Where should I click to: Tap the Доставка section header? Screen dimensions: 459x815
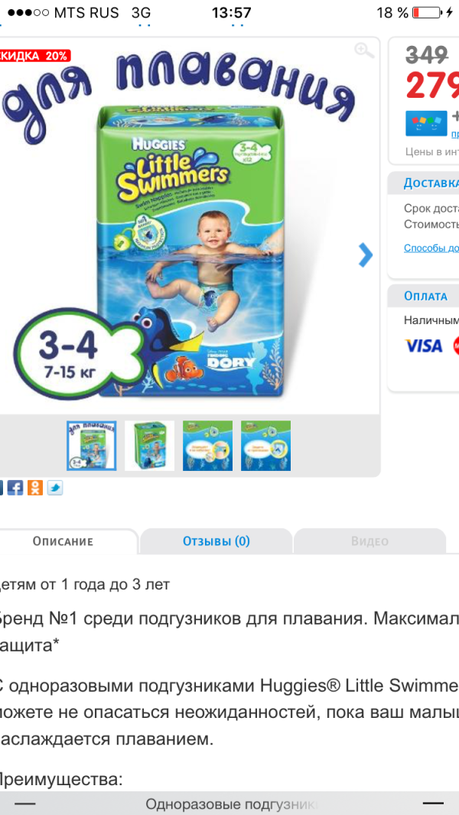(424, 183)
